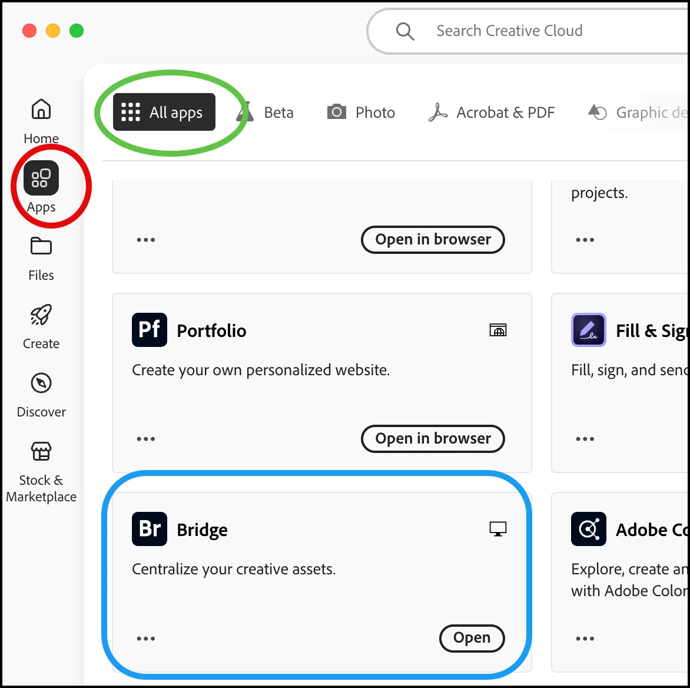Viewport: 690px width, 688px height.
Task: Click the desktop monitor icon on Bridge card
Action: pyautogui.click(x=498, y=528)
